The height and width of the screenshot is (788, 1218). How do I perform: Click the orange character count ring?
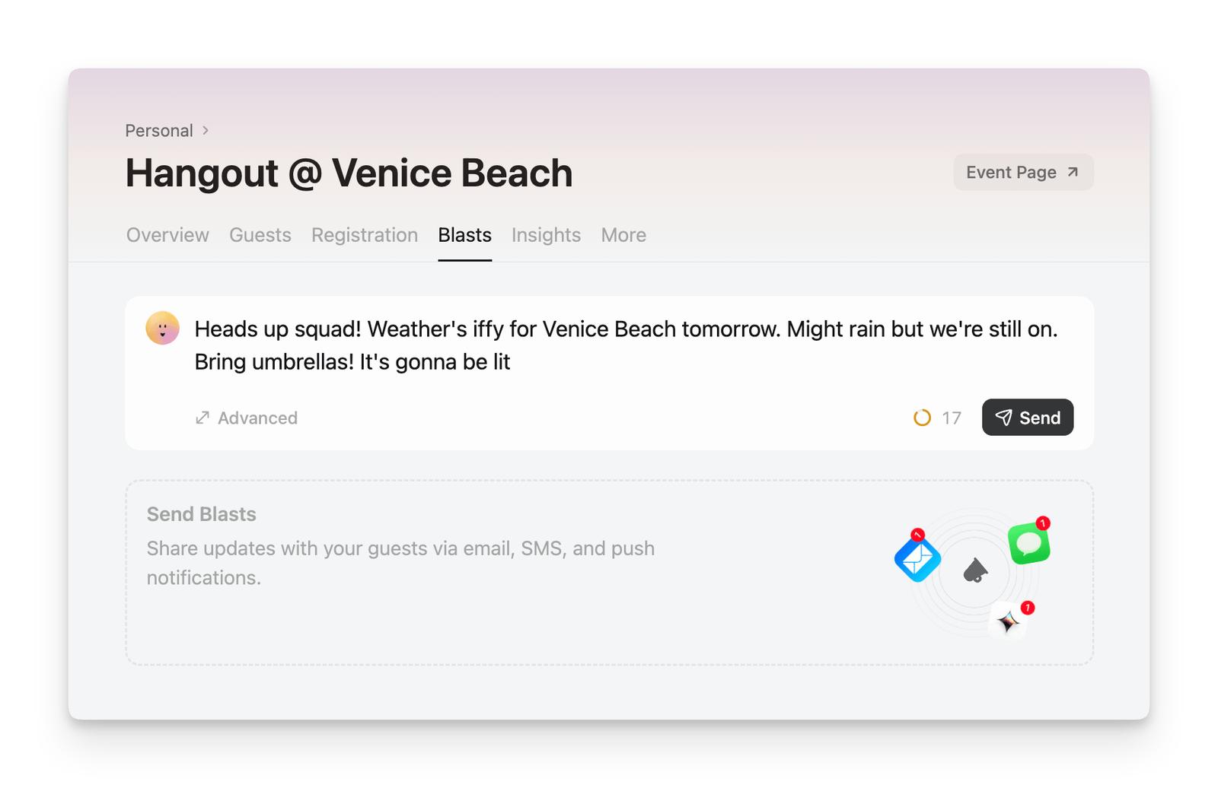pos(922,418)
